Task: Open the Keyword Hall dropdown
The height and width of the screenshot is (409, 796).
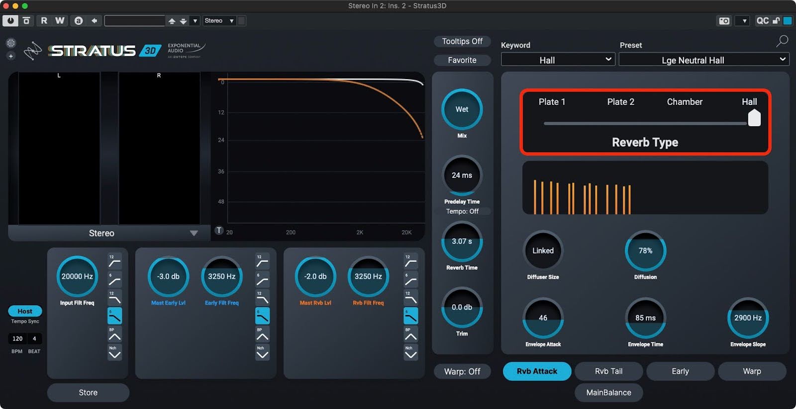Action: (558, 60)
